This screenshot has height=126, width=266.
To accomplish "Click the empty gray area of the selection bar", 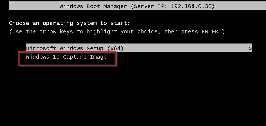I will (186, 48).
